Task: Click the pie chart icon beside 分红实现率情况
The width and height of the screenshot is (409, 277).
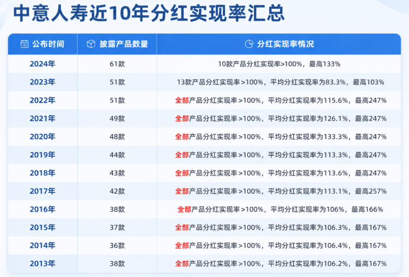Action: (x=249, y=44)
